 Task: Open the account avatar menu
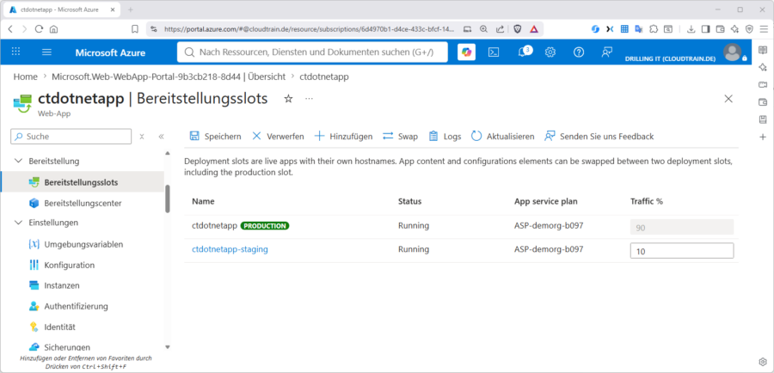[732, 52]
